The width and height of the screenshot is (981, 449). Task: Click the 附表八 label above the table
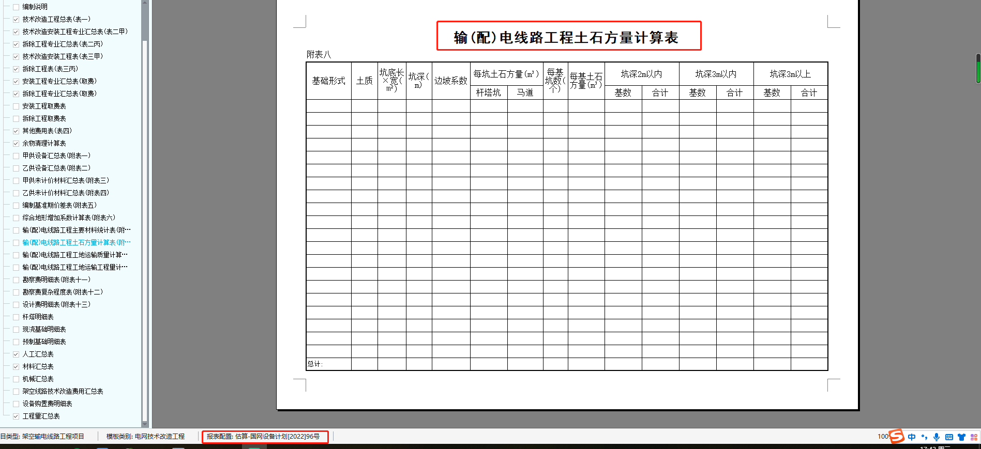point(319,54)
